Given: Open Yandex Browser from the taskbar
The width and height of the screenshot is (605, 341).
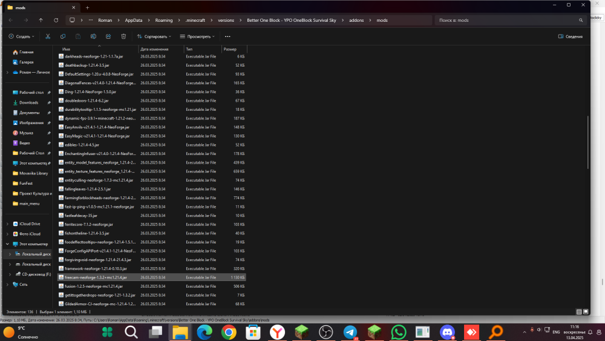Looking at the screenshot, I should click(x=277, y=332).
